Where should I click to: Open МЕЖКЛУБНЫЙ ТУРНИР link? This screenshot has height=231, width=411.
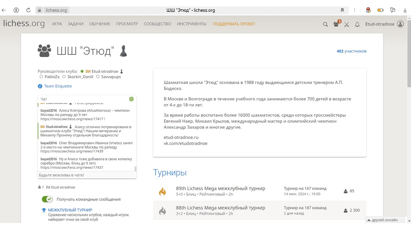(70, 210)
